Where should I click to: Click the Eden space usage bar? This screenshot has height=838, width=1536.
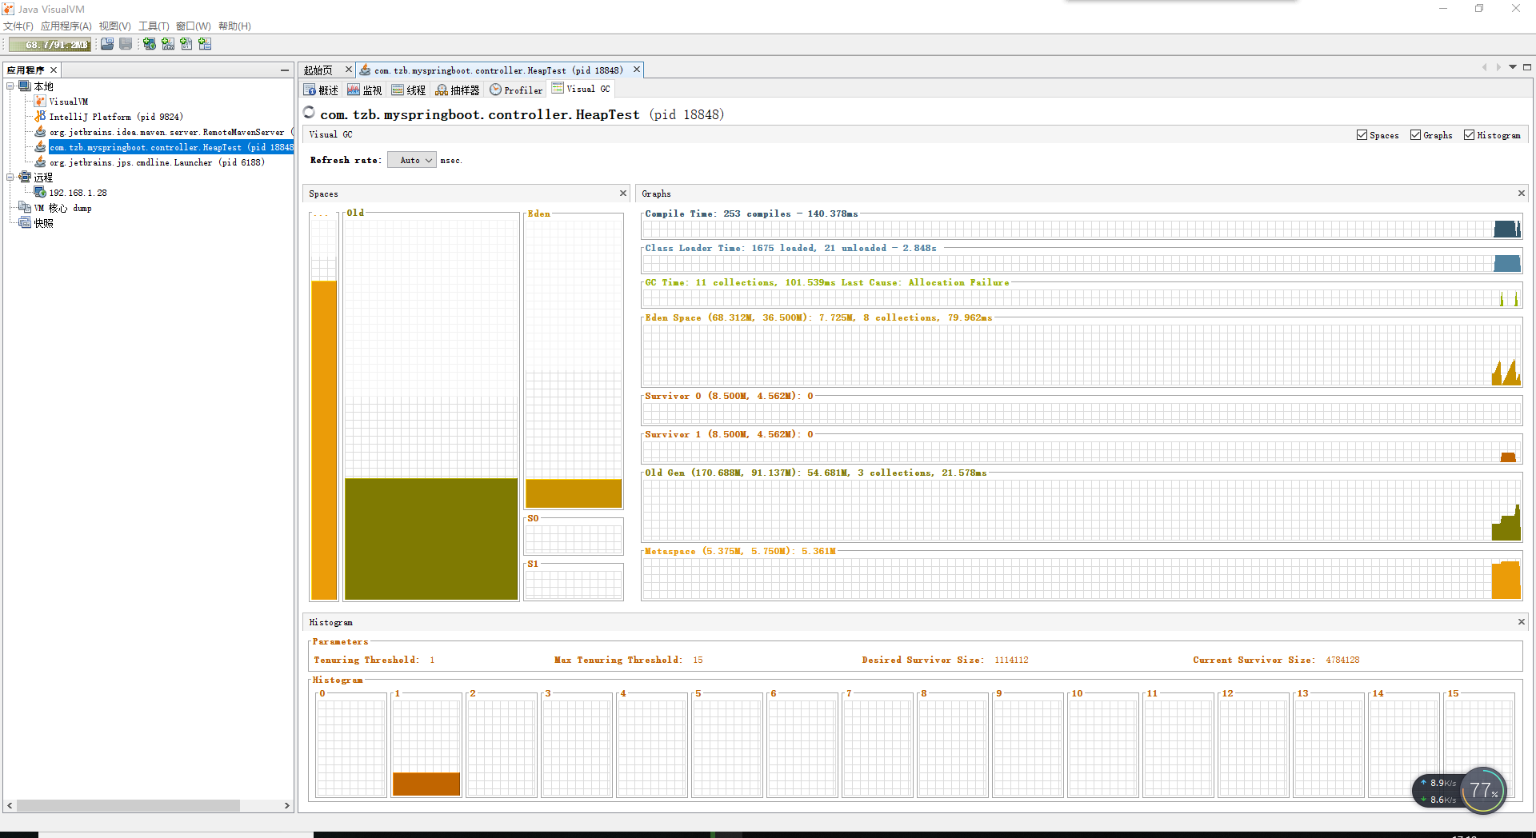tap(574, 493)
